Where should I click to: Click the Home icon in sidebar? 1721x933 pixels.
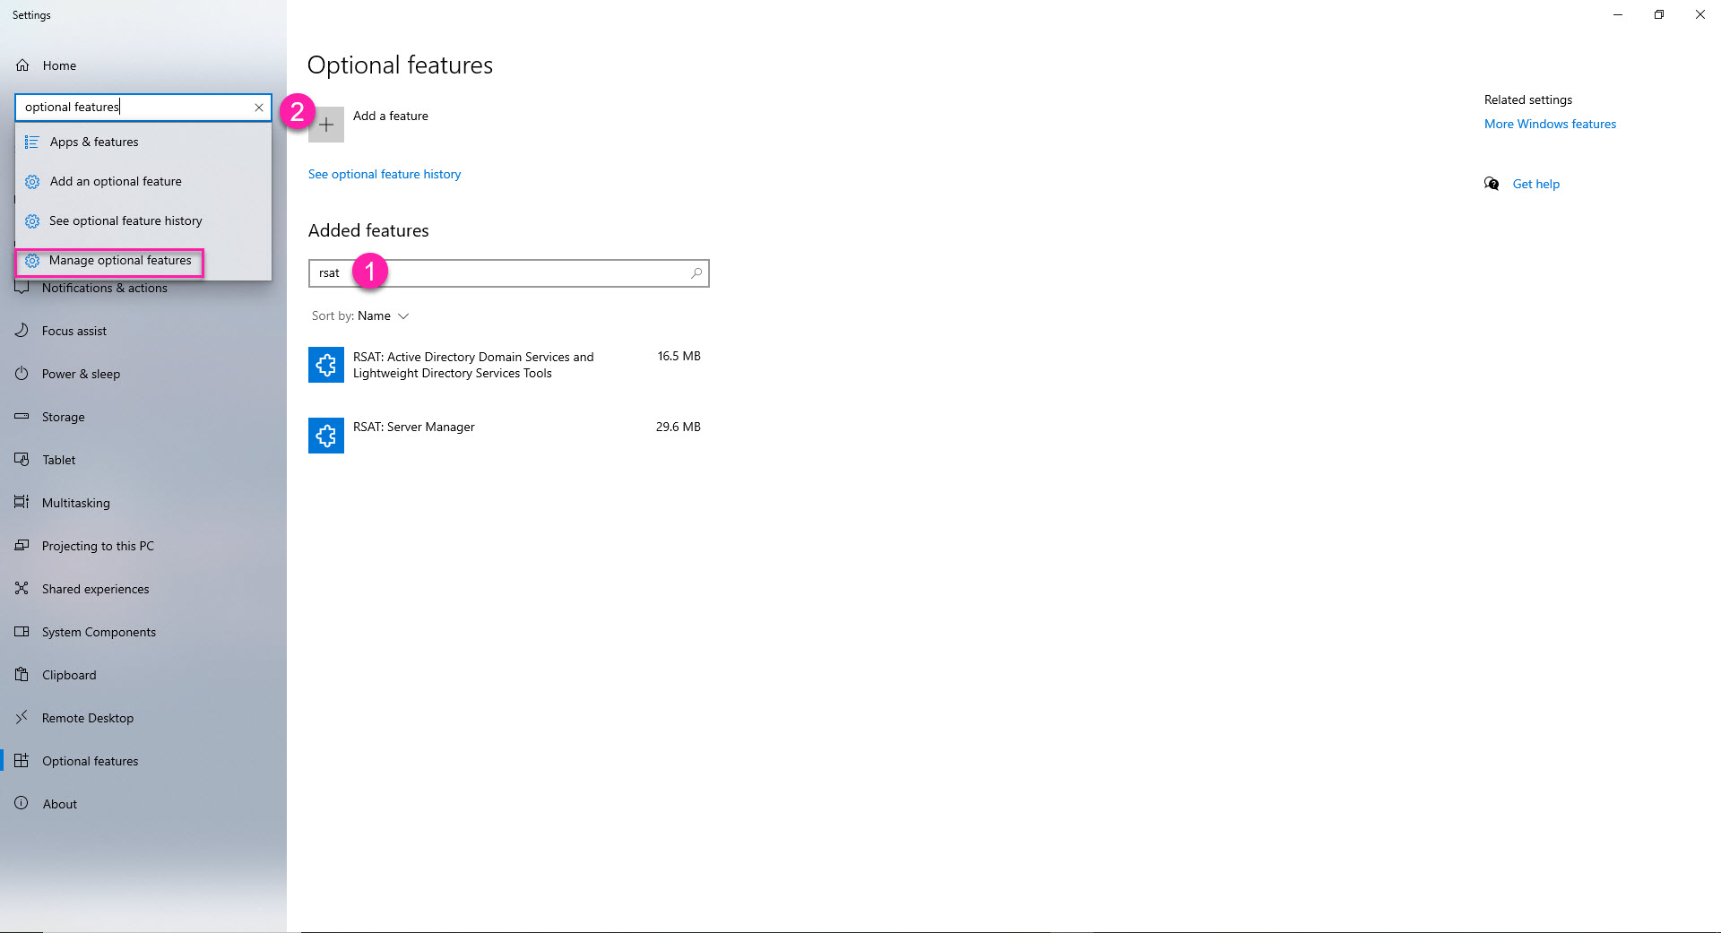[23, 65]
